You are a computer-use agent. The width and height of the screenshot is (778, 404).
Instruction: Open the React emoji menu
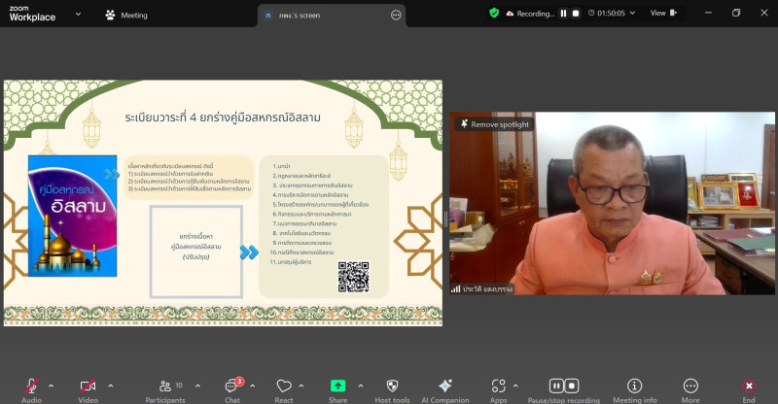tap(284, 386)
